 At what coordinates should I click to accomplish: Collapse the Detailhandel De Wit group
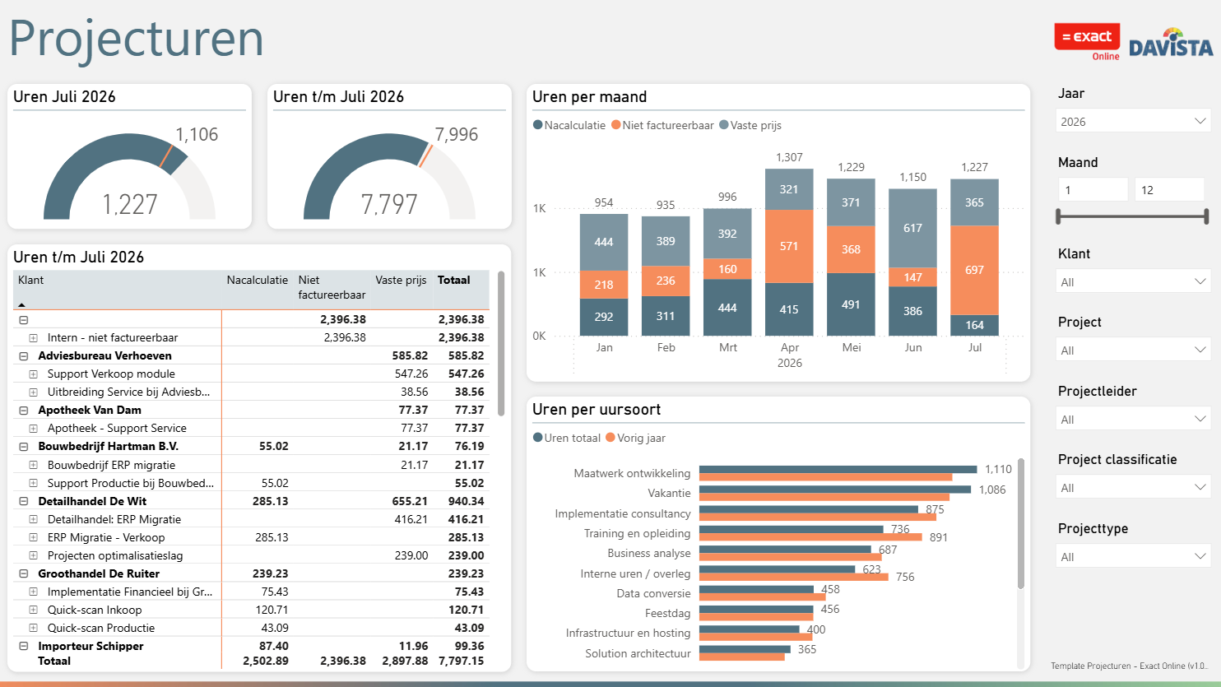tap(23, 502)
